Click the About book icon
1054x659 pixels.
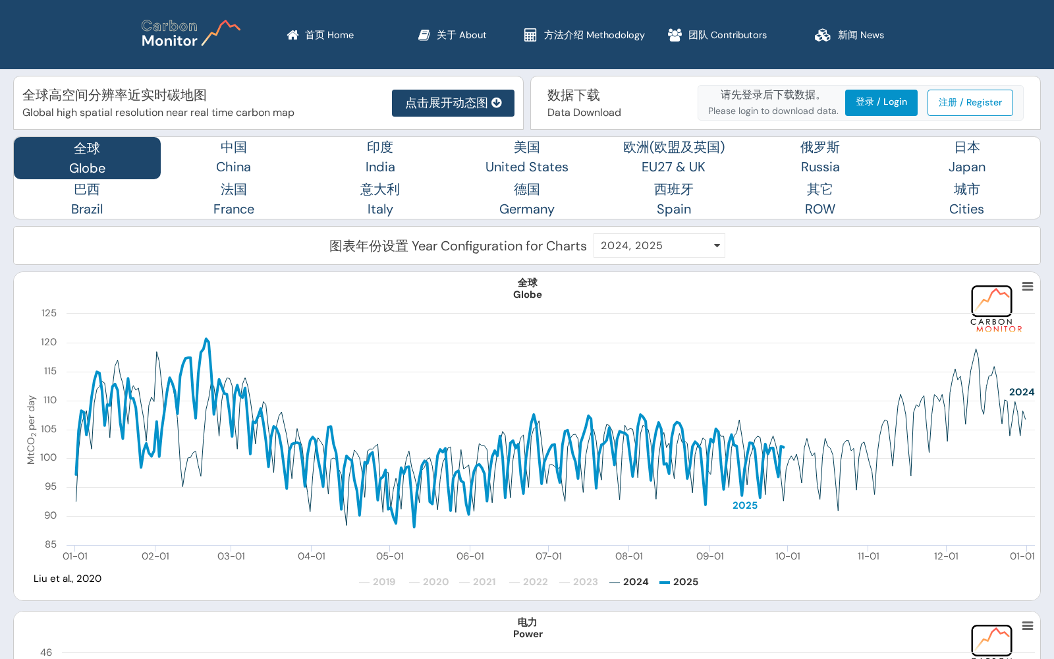pos(424,35)
